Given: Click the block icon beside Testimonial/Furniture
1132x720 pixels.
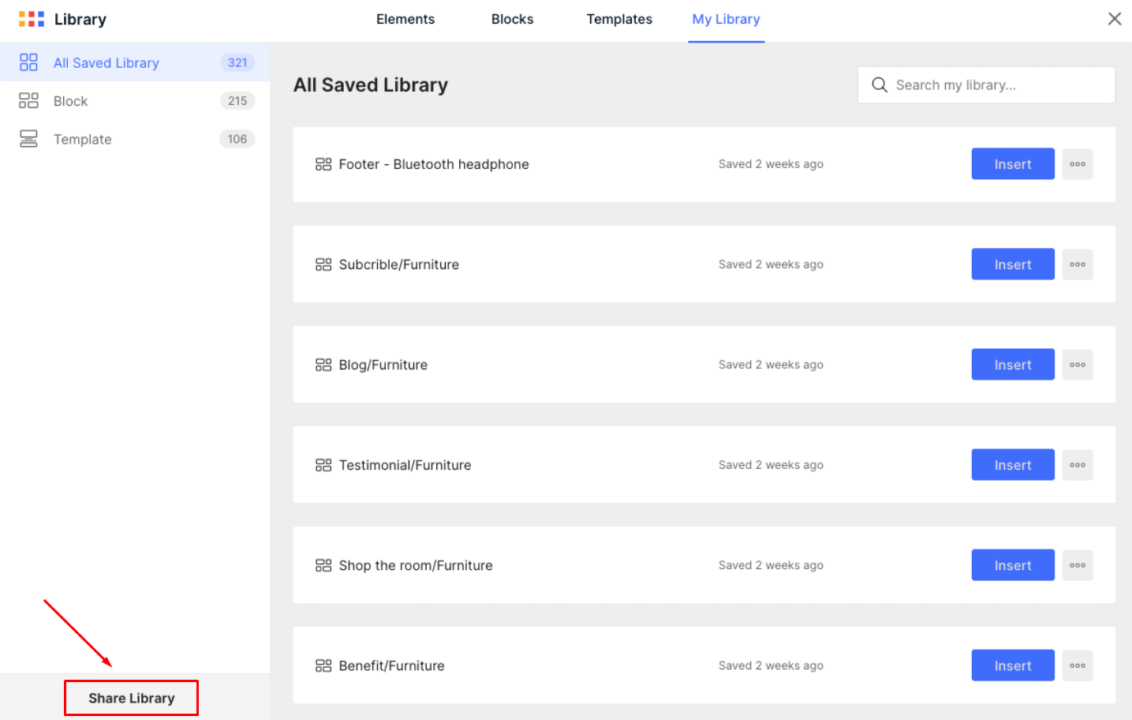Looking at the screenshot, I should point(323,465).
